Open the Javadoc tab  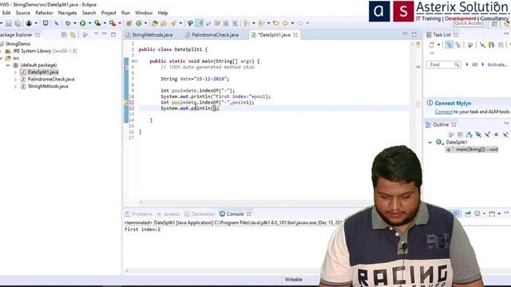click(168, 214)
